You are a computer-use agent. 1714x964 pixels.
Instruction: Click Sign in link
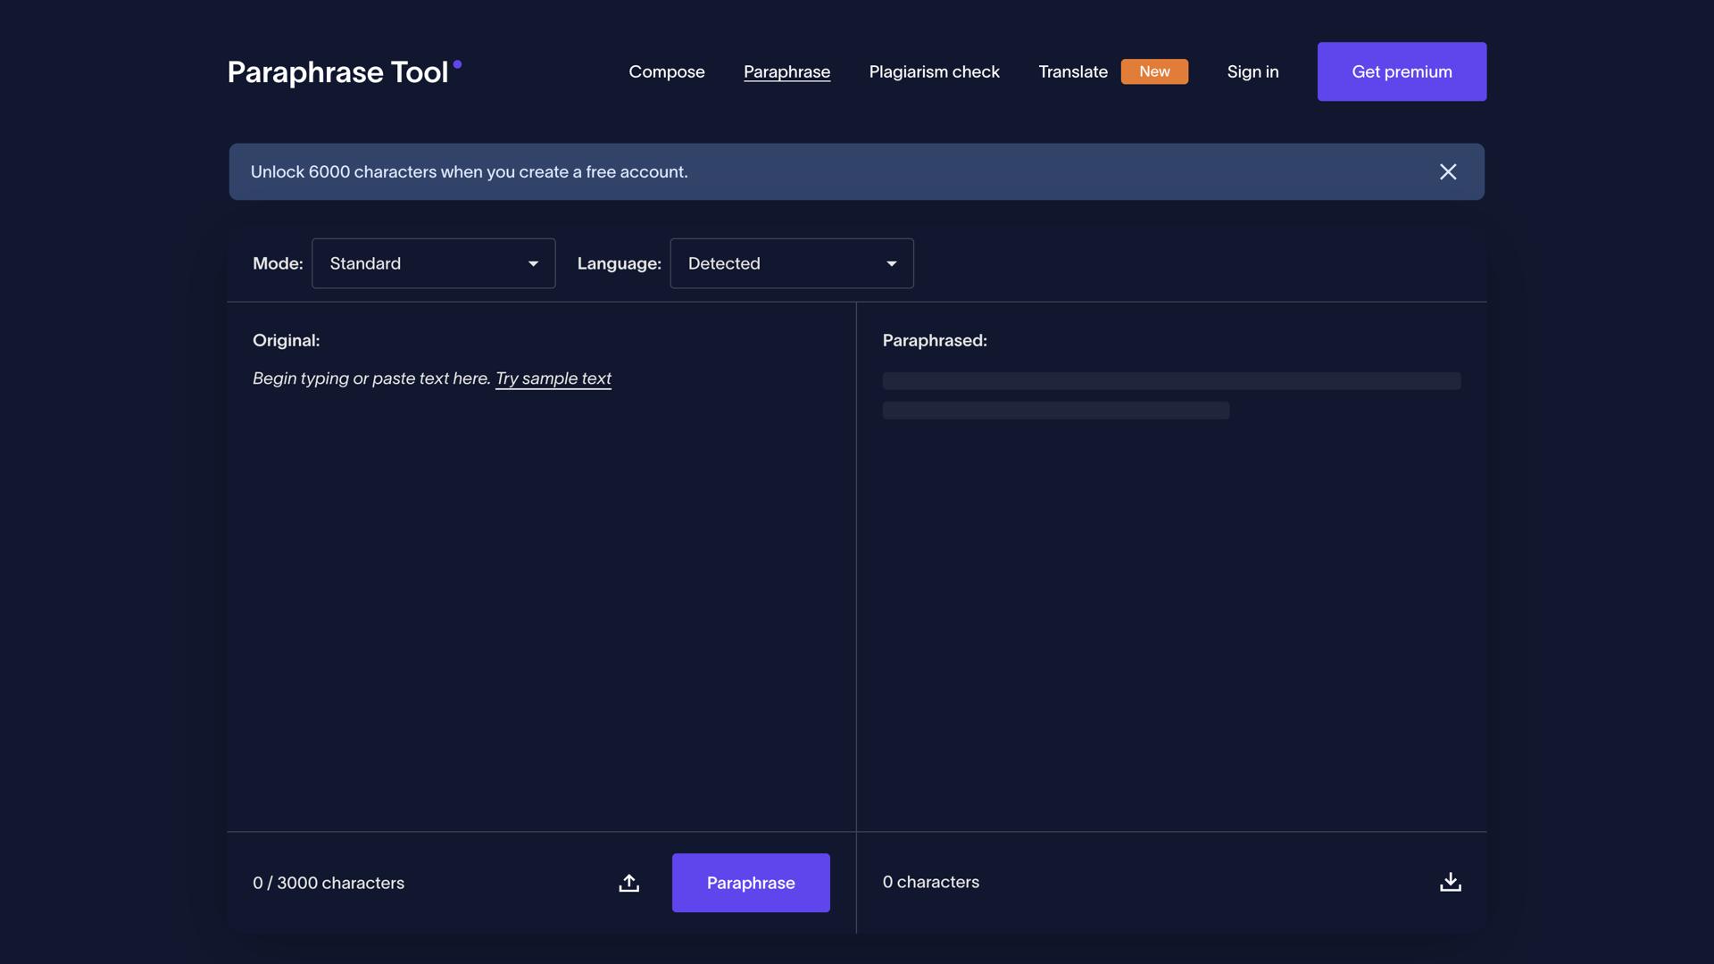[x=1252, y=71]
